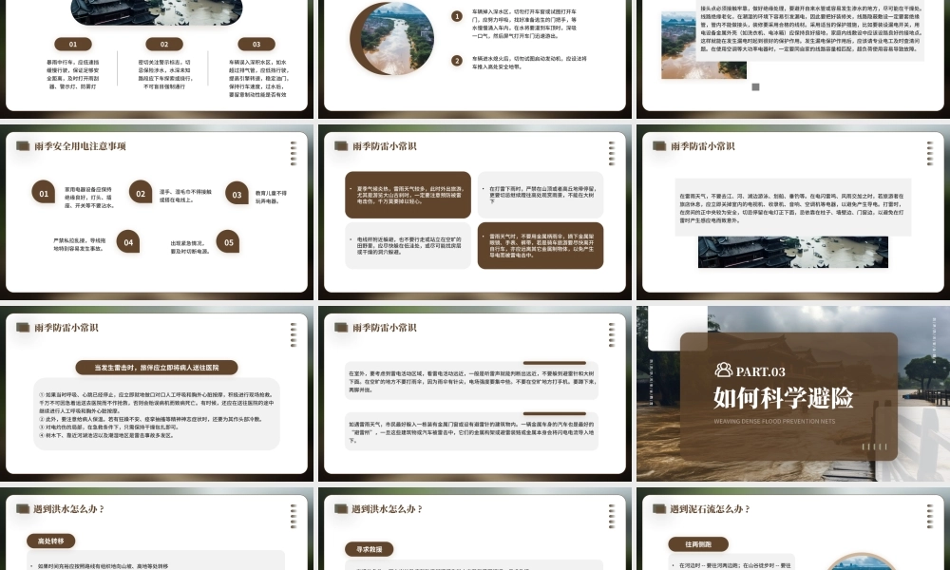This screenshot has width=950, height=570.
Task: Click the brown box starting 夏季气候炎热
Action: click(408, 195)
